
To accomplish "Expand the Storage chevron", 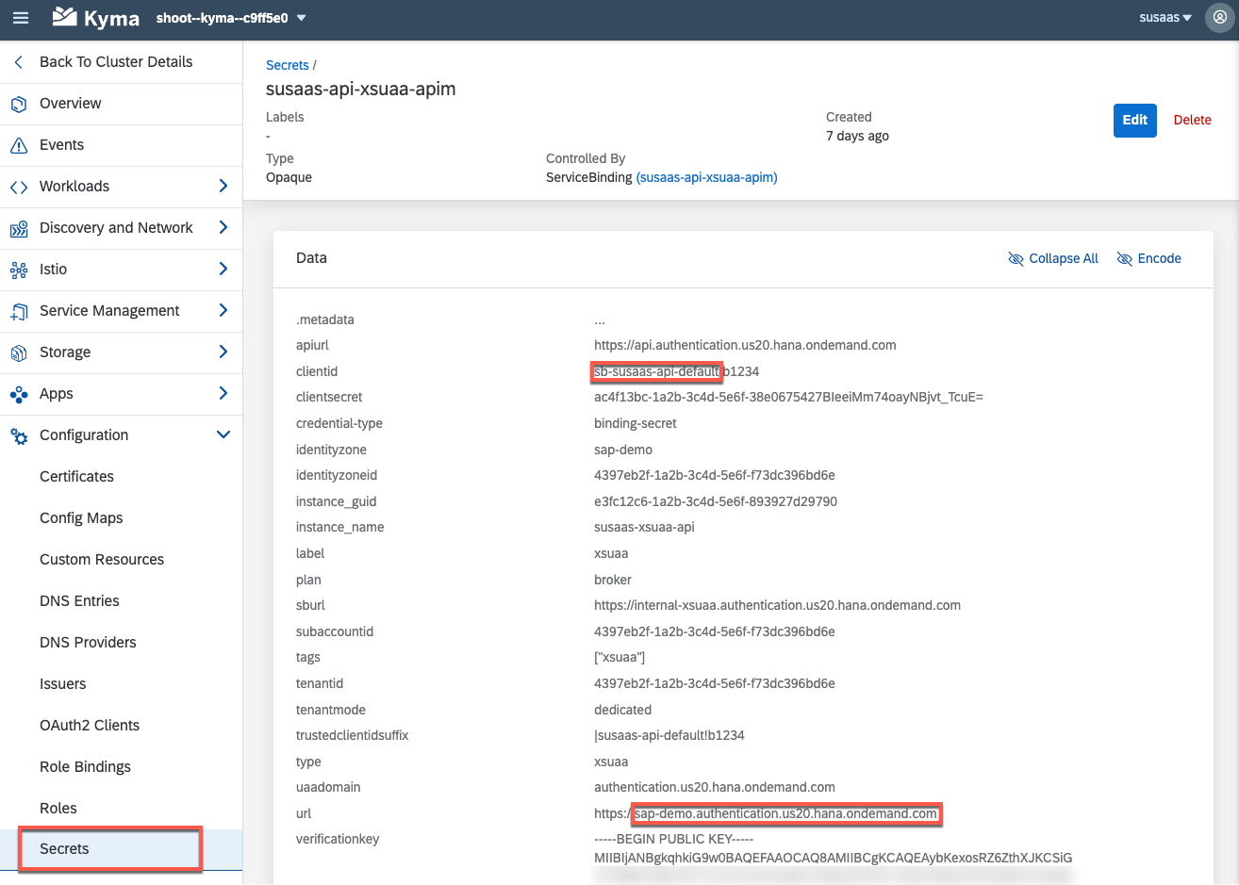I will pos(223,352).
